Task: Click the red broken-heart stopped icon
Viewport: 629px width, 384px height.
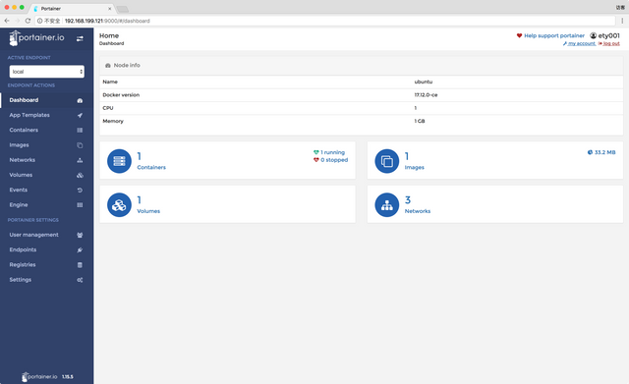Action: (x=316, y=160)
